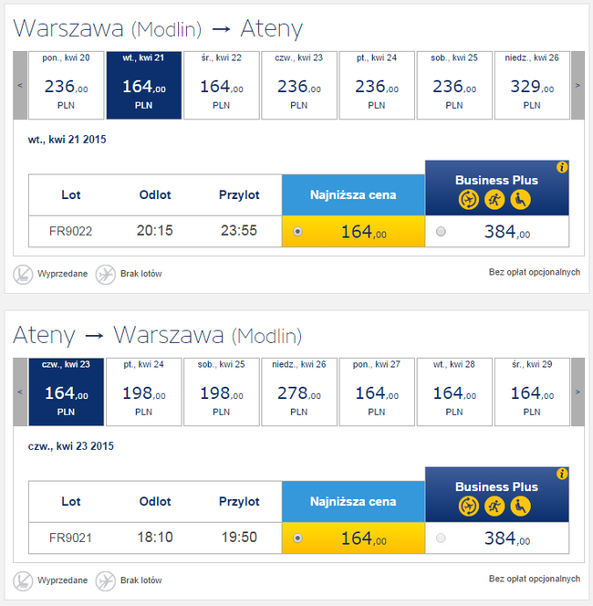Viewport: 593px width, 606px height.
Task: Click priority boarding runner icon for outbound flight
Action: [494, 199]
